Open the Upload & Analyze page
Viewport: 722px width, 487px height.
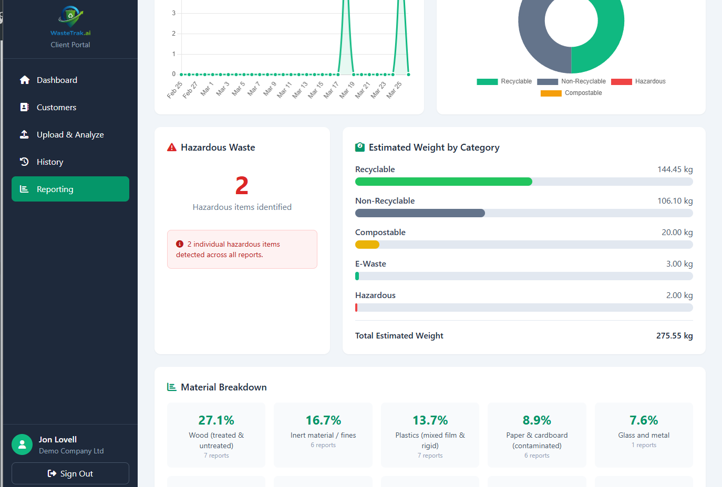pyautogui.click(x=70, y=134)
